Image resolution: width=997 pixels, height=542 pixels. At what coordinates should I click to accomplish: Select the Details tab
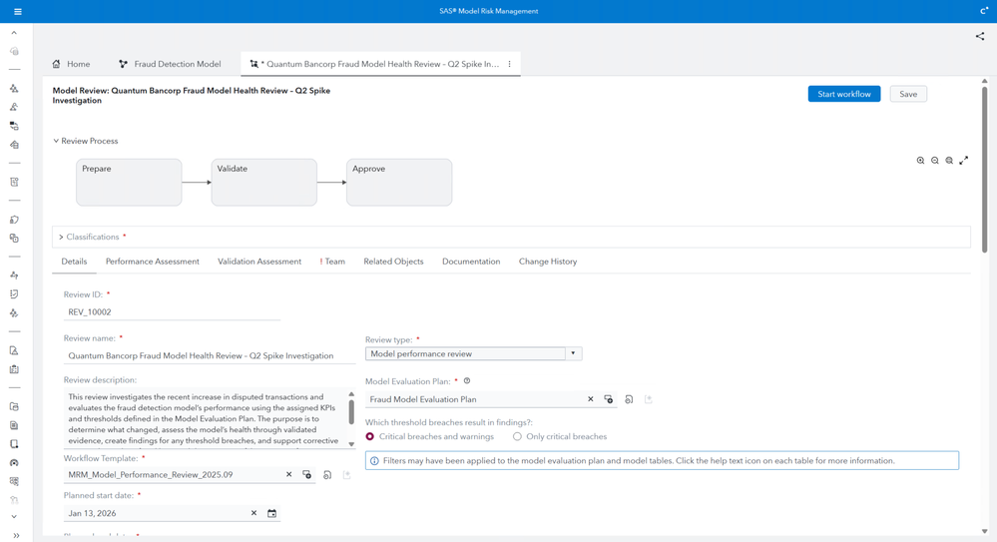tap(74, 262)
